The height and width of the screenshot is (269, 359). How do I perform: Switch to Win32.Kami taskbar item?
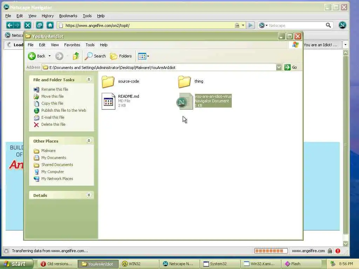coord(261,264)
